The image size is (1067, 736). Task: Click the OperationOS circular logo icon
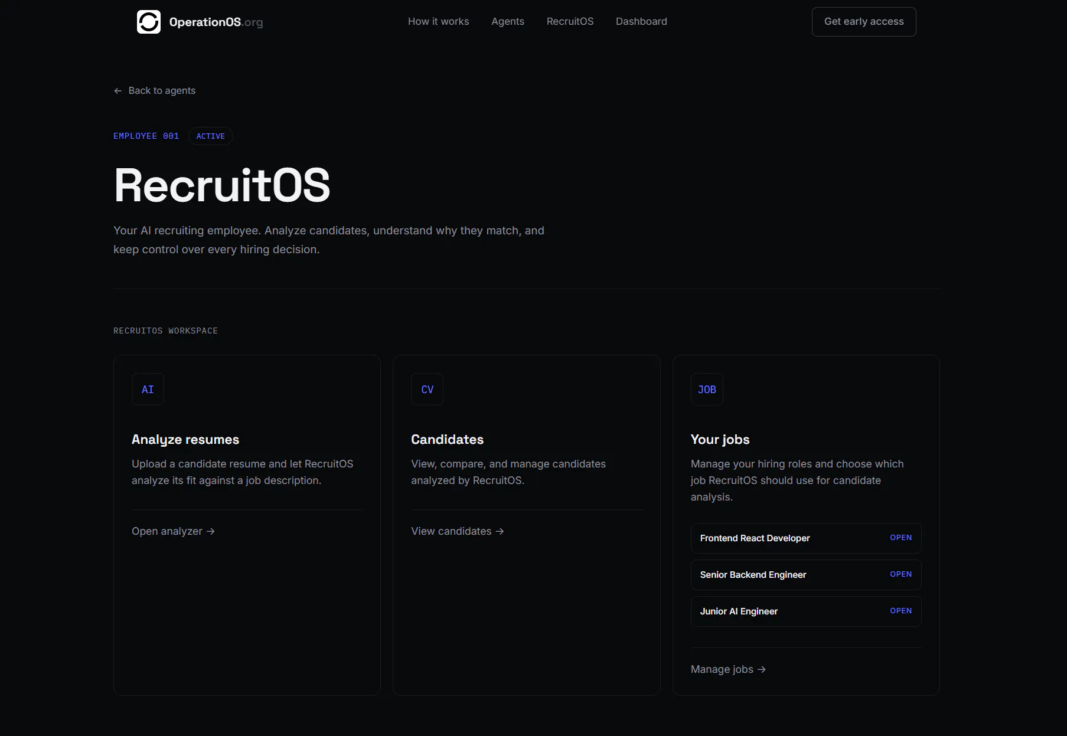pos(149,22)
